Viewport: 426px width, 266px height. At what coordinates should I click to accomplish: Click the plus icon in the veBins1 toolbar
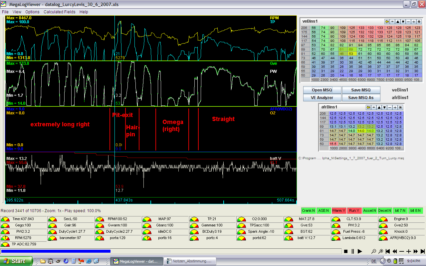point(414,21)
